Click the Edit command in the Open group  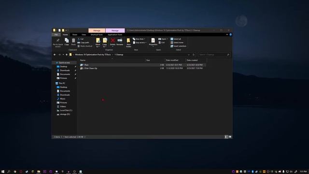[x=162, y=43]
